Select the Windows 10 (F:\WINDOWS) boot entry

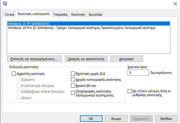tap(89, 24)
